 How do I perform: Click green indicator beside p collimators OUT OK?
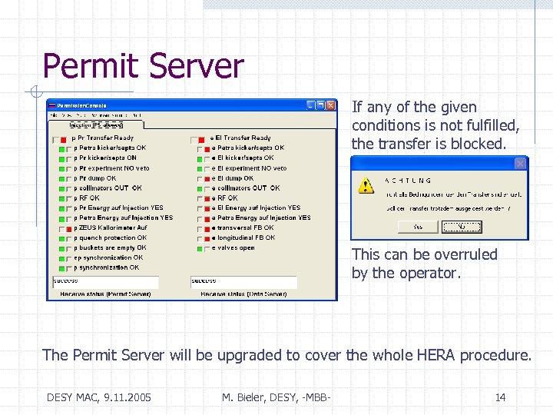[x=61, y=189]
